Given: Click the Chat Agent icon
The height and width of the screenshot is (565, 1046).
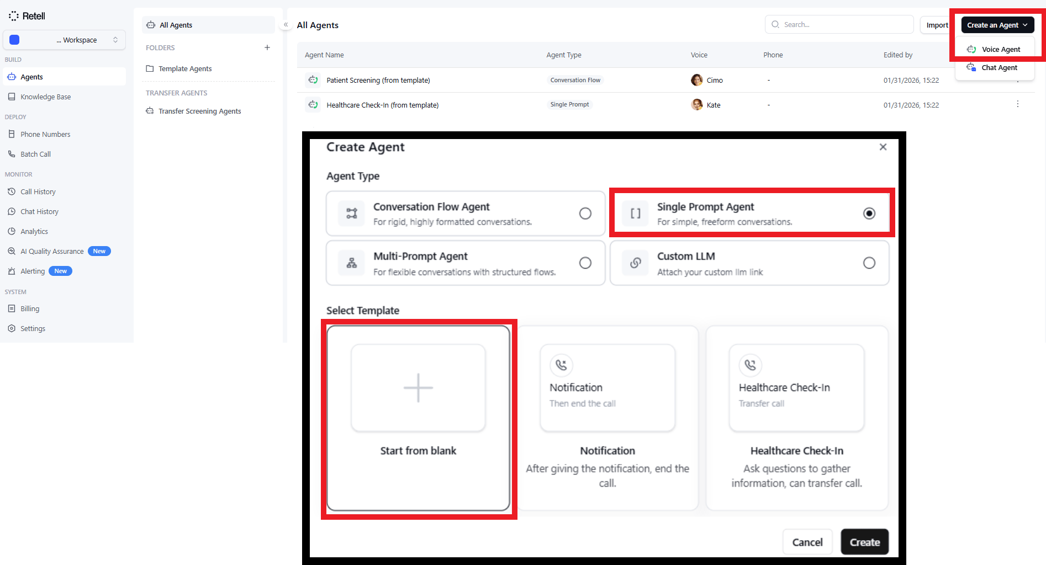Looking at the screenshot, I should (971, 67).
